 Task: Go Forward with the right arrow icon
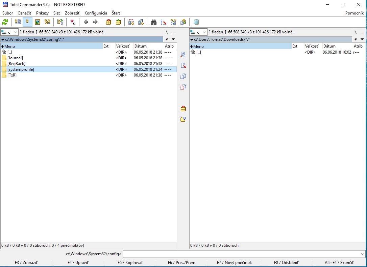pyautogui.click(x=95, y=22)
